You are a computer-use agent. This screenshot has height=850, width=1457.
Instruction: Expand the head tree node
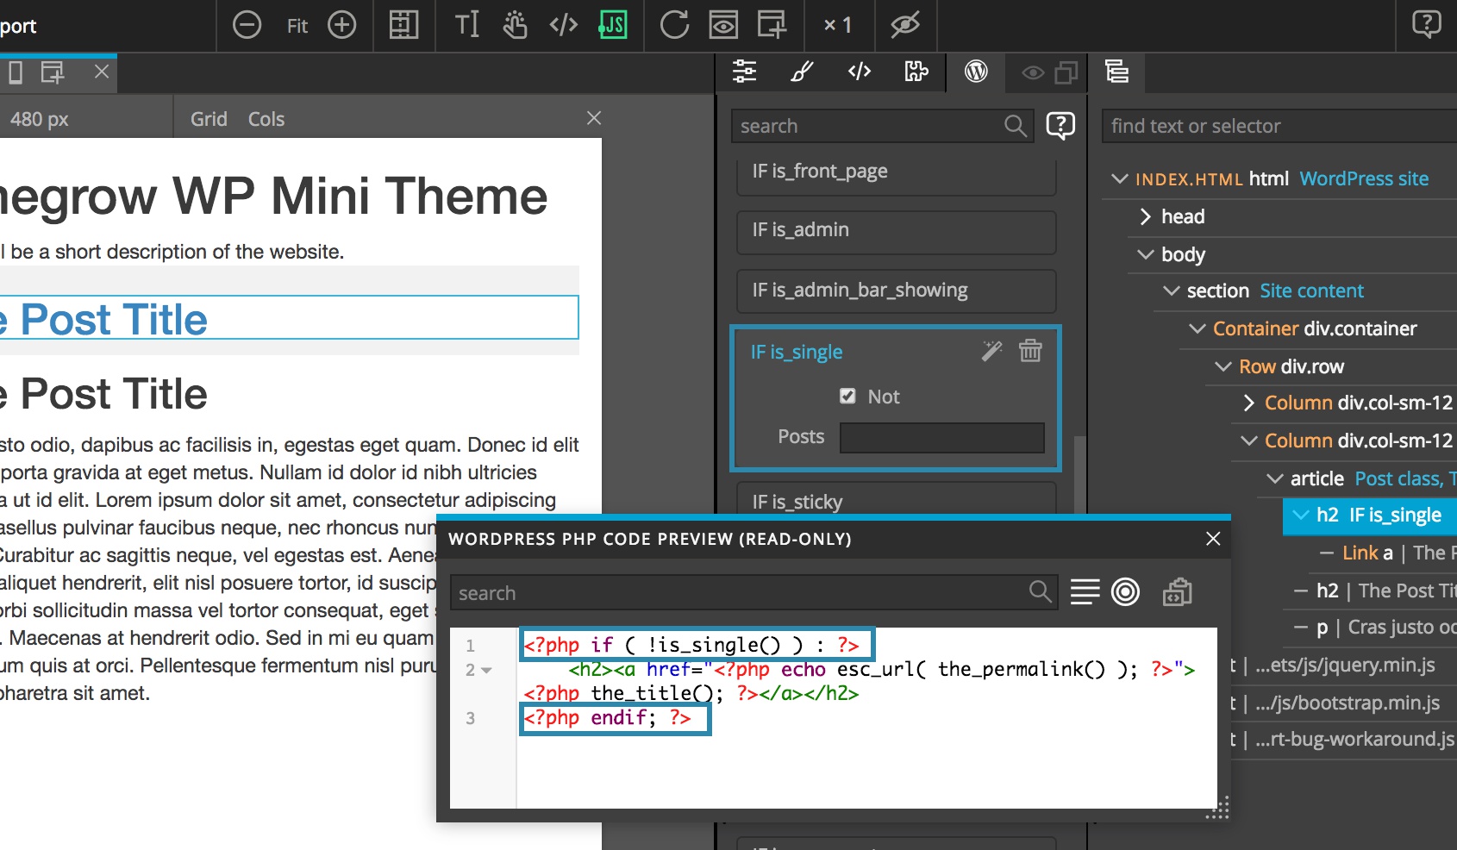[1146, 216]
